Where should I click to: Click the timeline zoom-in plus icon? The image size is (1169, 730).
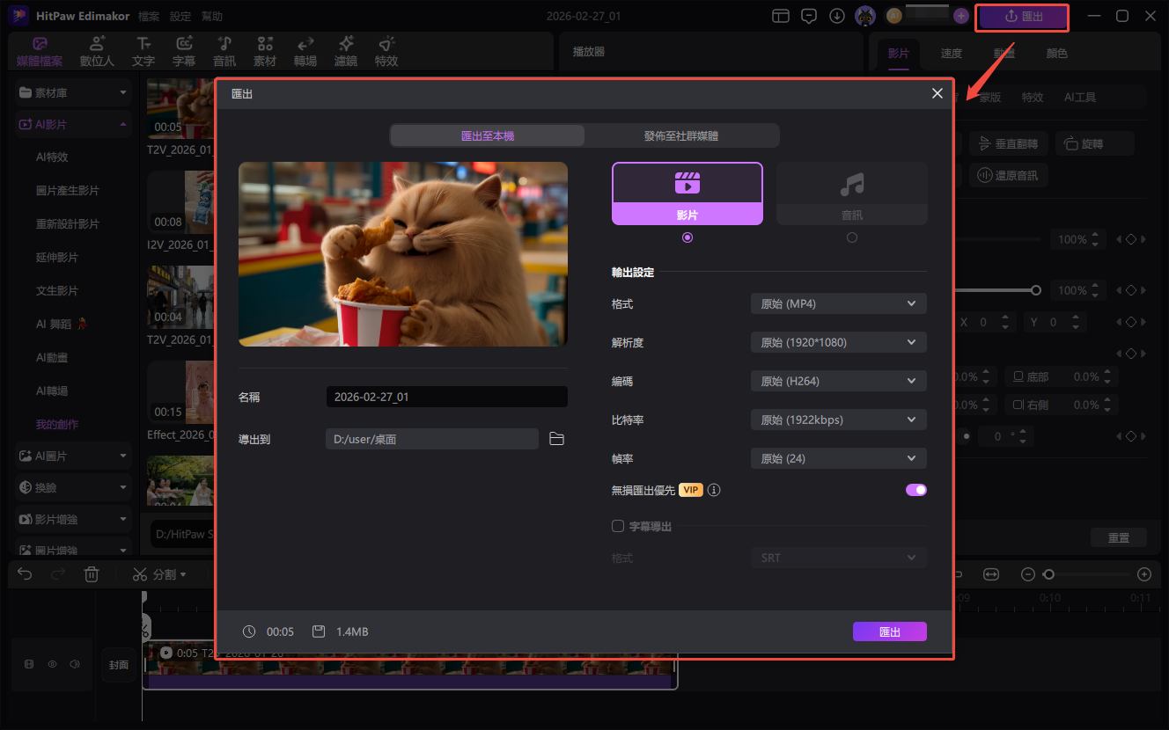[x=1144, y=574]
